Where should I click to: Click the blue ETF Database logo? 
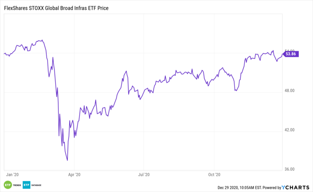pos(27,185)
